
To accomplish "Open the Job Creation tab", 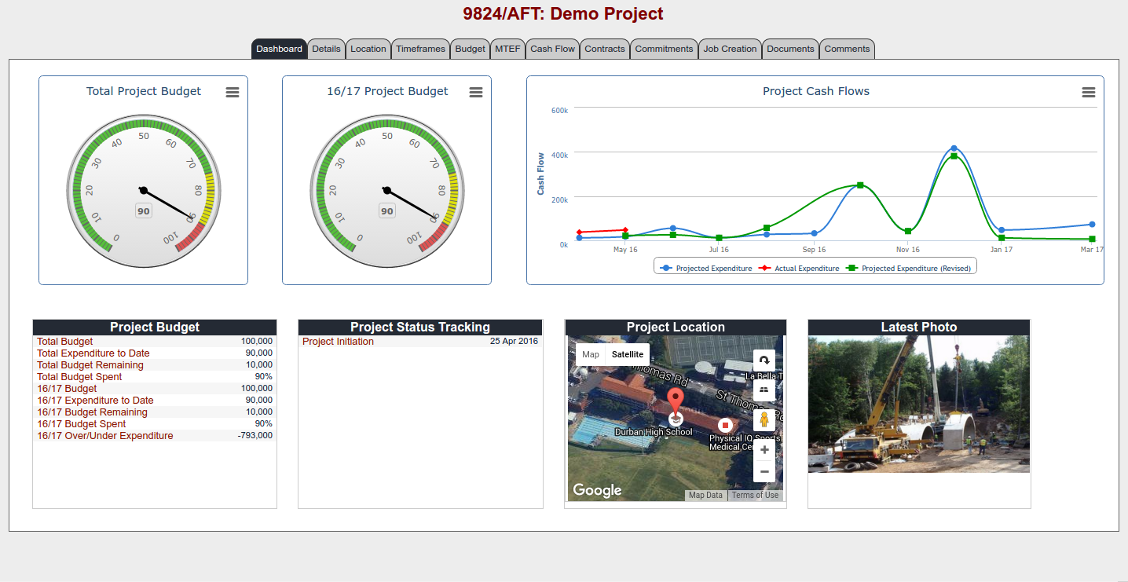I will [x=730, y=49].
